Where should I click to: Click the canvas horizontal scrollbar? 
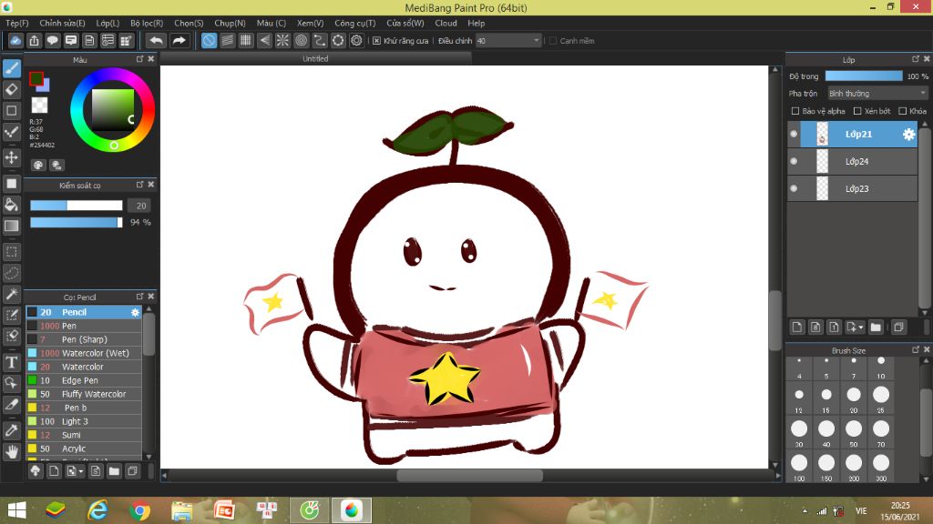coord(470,475)
